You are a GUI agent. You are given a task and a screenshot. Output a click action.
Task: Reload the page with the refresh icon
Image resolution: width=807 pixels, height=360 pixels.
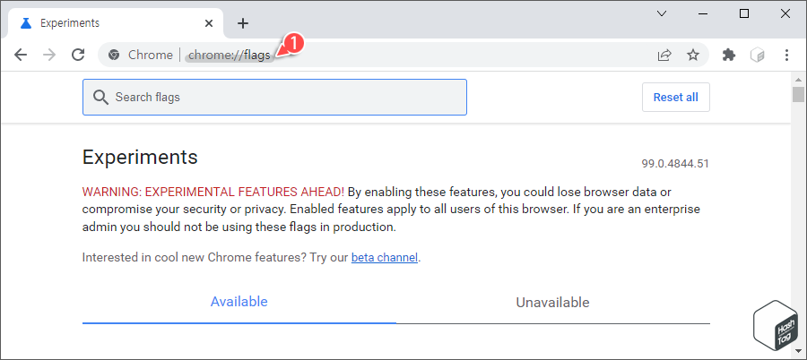[x=78, y=55]
